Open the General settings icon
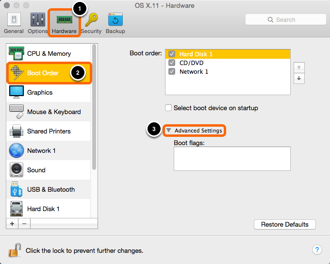The image size is (330, 264). (x=14, y=19)
